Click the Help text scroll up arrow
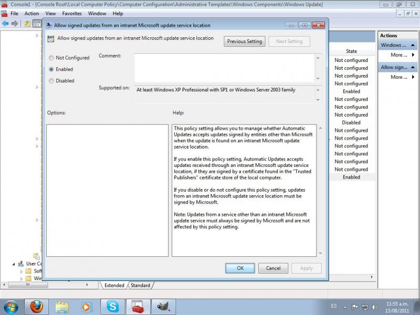Viewport: 420px width, 315px height. [320, 128]
